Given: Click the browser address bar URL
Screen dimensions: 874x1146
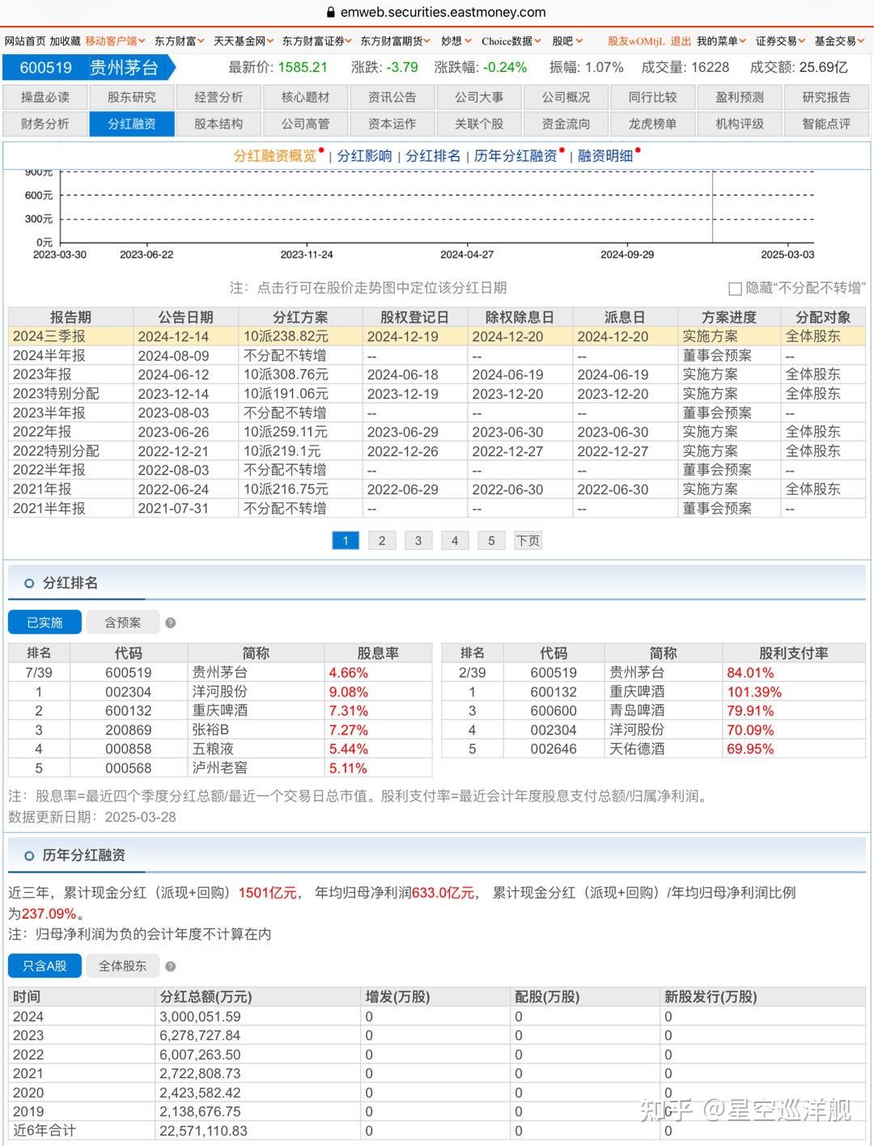Looking at the screenshot, I should [443, 12].
